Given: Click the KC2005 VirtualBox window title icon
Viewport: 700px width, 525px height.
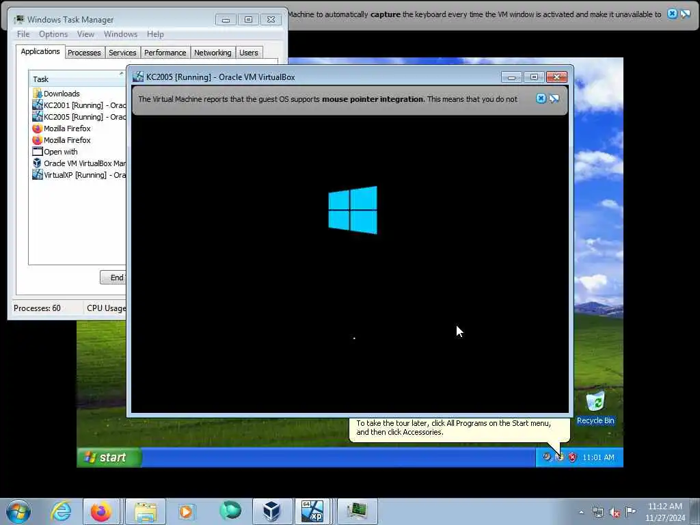Looking at the screenshot, I should click(138, 77).
